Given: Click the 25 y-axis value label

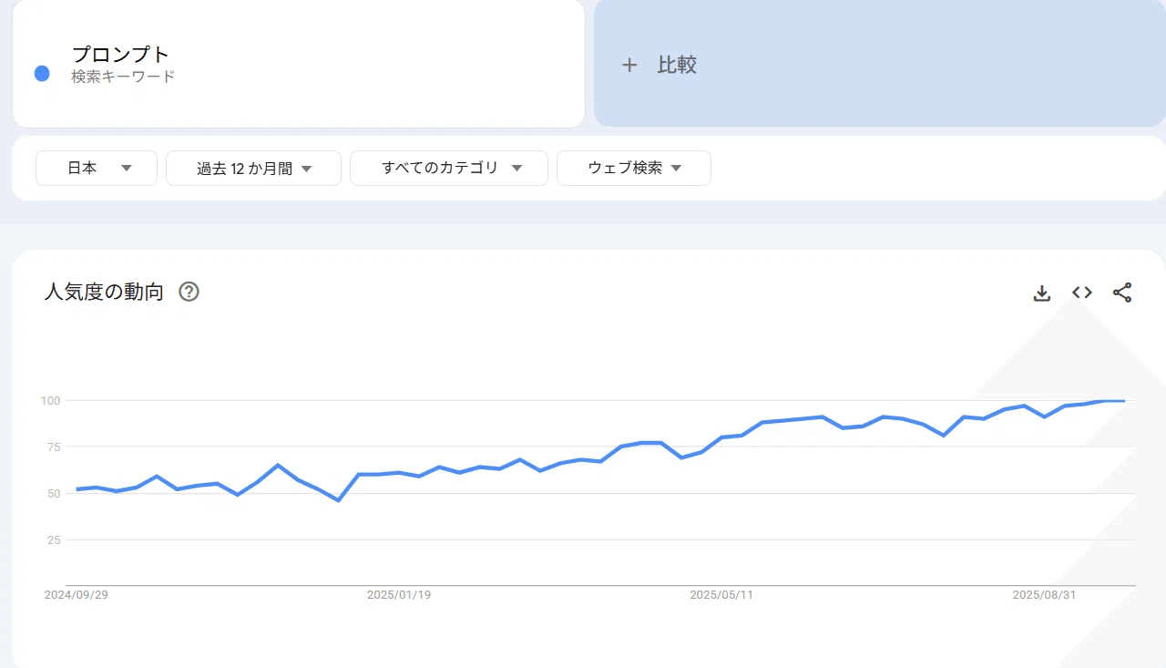Looking at the screenshot, I should pos(53,540).
